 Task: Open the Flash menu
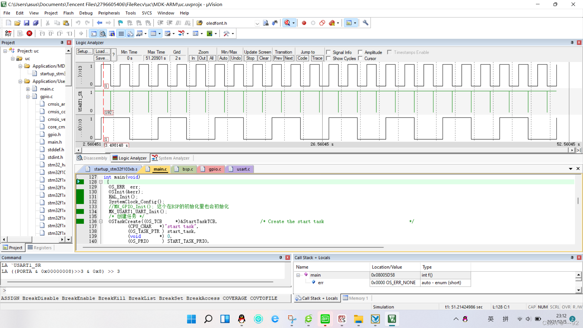click(68, 13)
